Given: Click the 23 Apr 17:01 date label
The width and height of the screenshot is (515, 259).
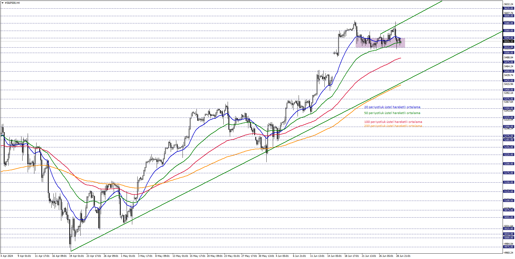Looking at the screenshot, I should [94, 256].
